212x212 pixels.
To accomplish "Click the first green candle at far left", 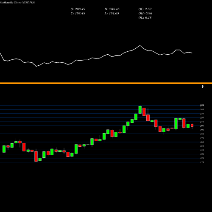I will pyautogui.click(x=4, y=149).
